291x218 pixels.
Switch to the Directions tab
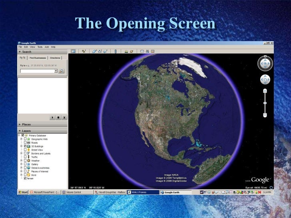pyautogui.click(x=55, y=58)
